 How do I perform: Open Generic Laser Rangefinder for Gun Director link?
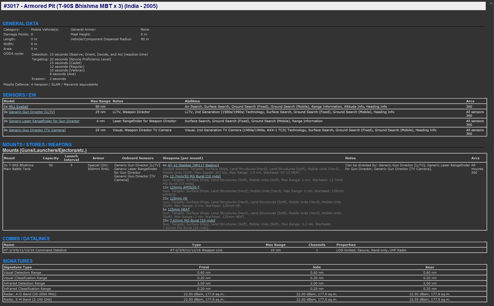(44, 121)
